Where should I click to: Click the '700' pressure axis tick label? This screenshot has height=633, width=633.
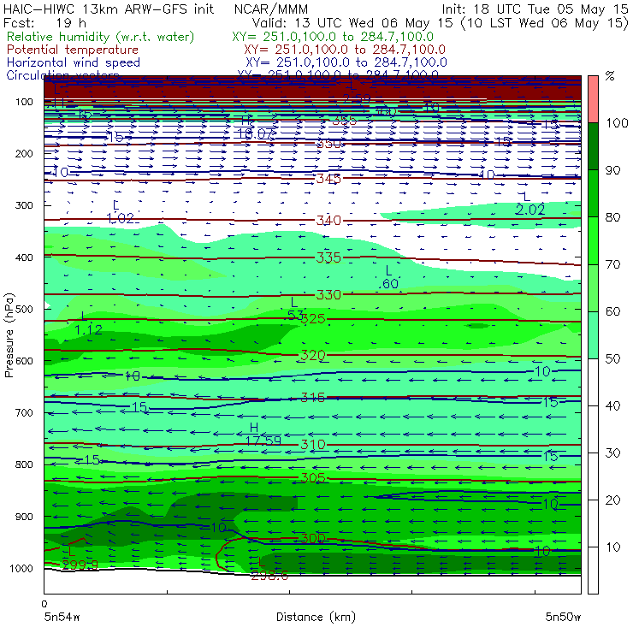tap(24, 413)
